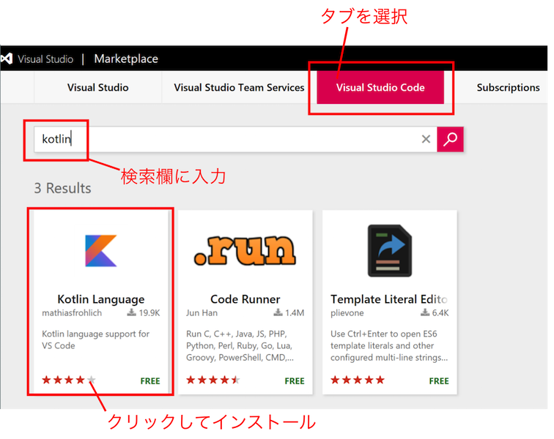This screenshot has height=439, width=554.
Task: Select the Visual Studio Code tab
Action: click(x=380, y=87)
